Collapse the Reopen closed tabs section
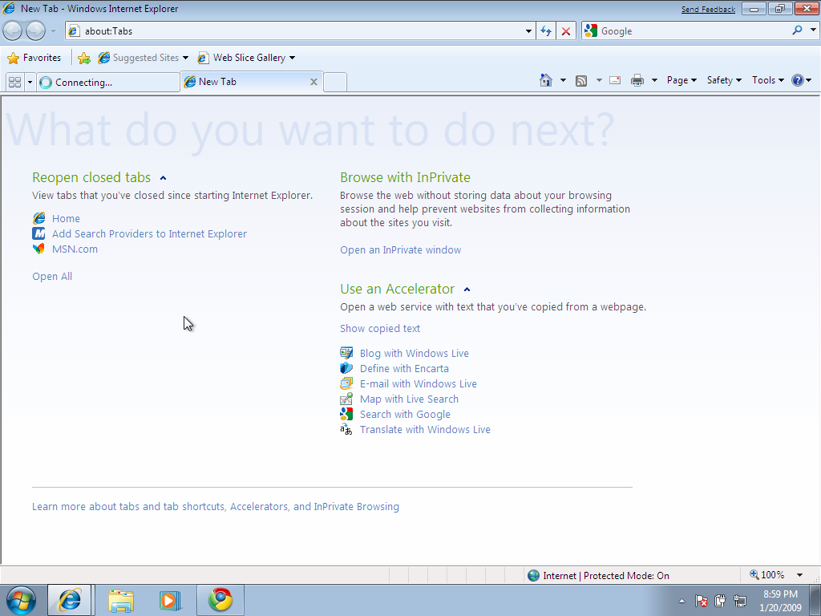Viewport: 821px width, 616px height. [x=163, y=178]
